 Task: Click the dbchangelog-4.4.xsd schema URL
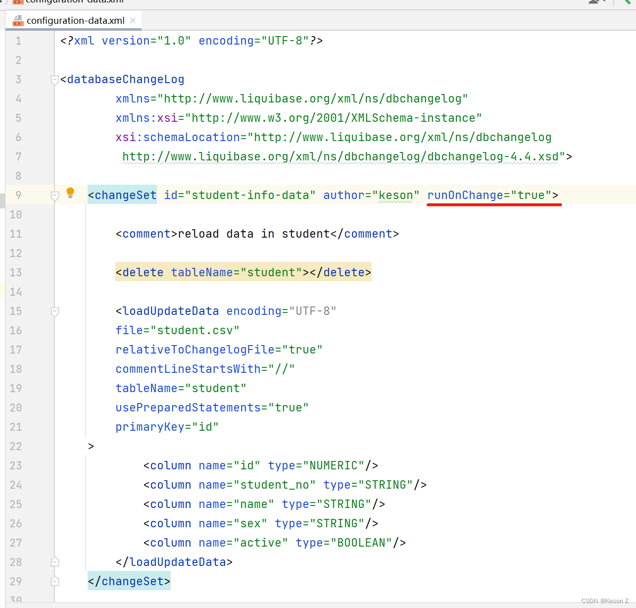[341, 156]
